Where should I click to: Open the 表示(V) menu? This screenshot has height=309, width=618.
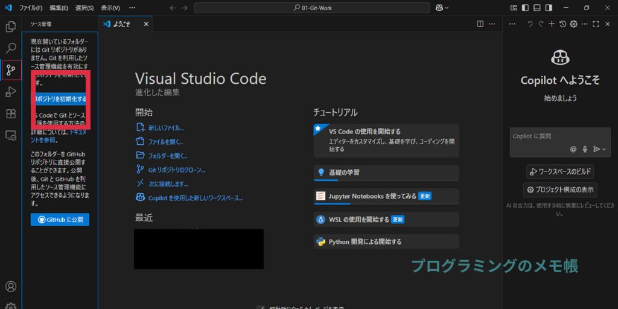(110, 8)
